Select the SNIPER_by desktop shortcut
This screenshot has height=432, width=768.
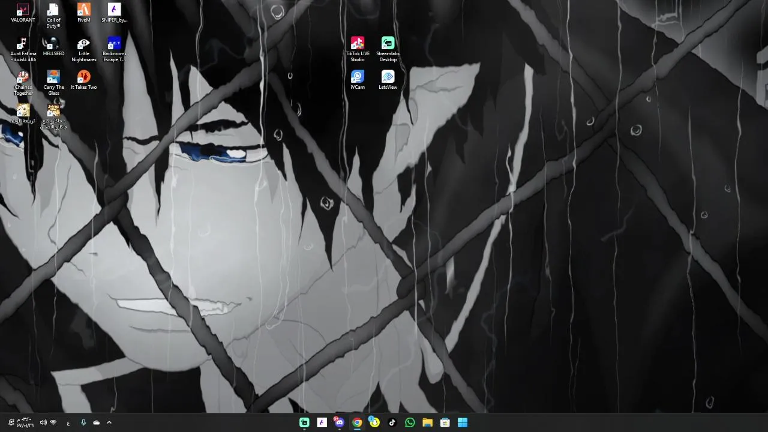click(114, 13)
